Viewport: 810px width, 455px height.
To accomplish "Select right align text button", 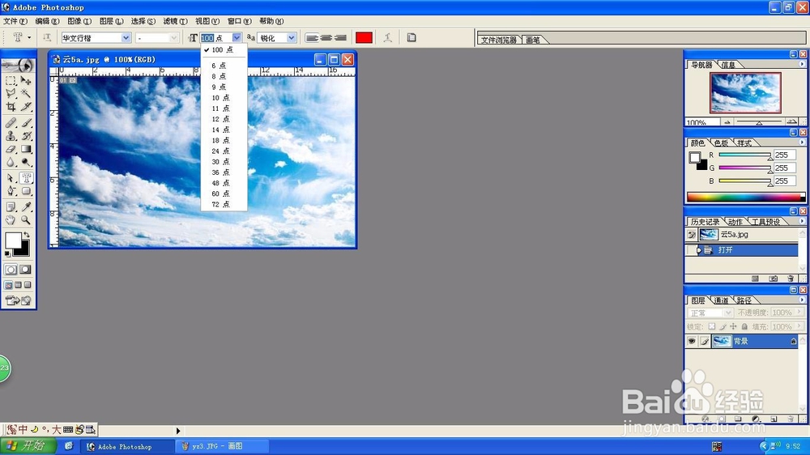I will tap(340, 38).
